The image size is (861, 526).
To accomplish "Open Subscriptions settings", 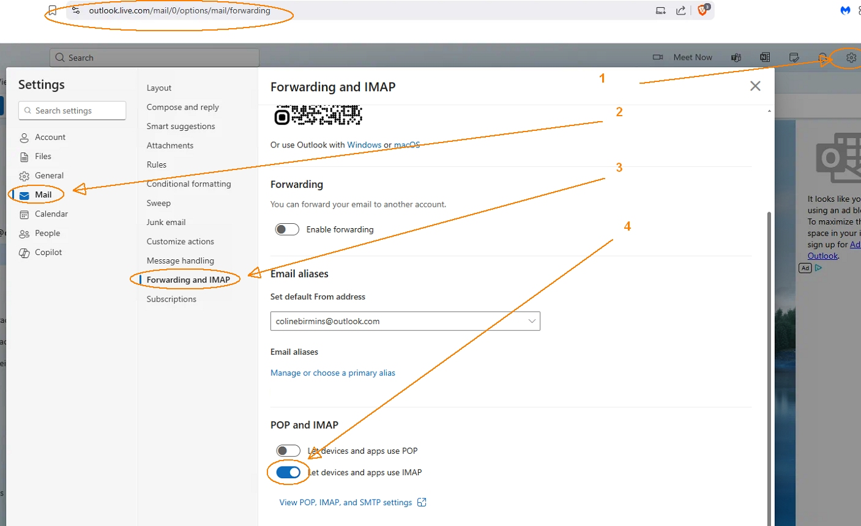I will coord(171,299).
